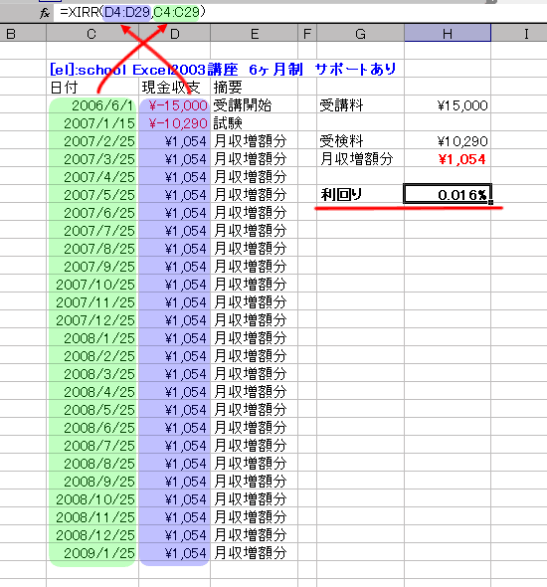
Task: Select date cell 2008/2/25
Action: 92,356
